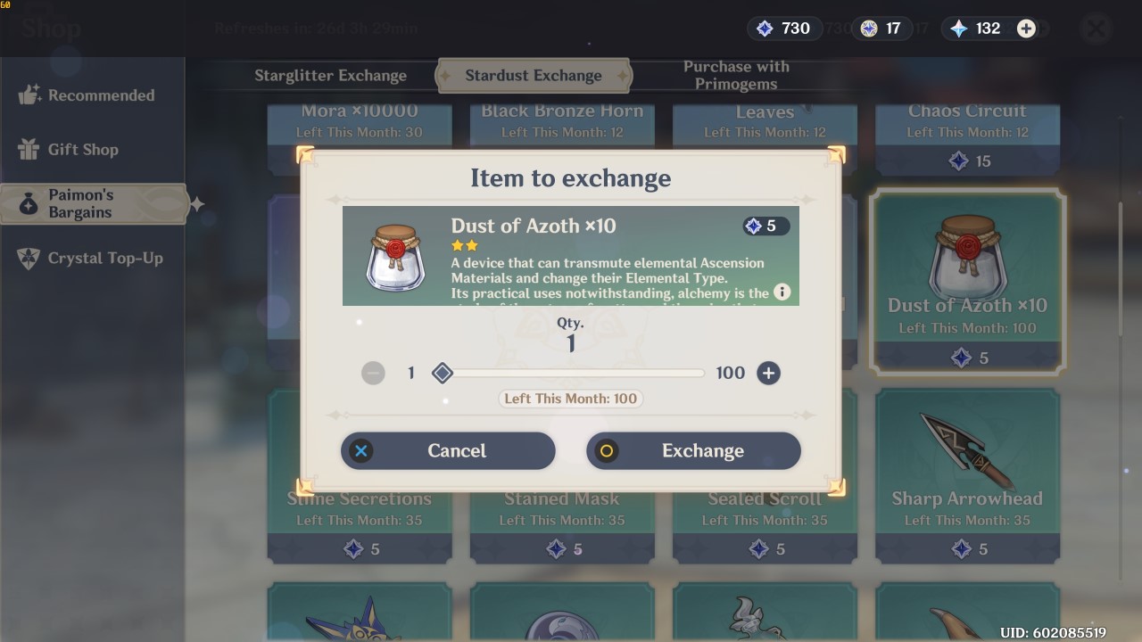Click the info icon in item description
1142x642 pixels.
pyautogui.click(x=782, y=292)
